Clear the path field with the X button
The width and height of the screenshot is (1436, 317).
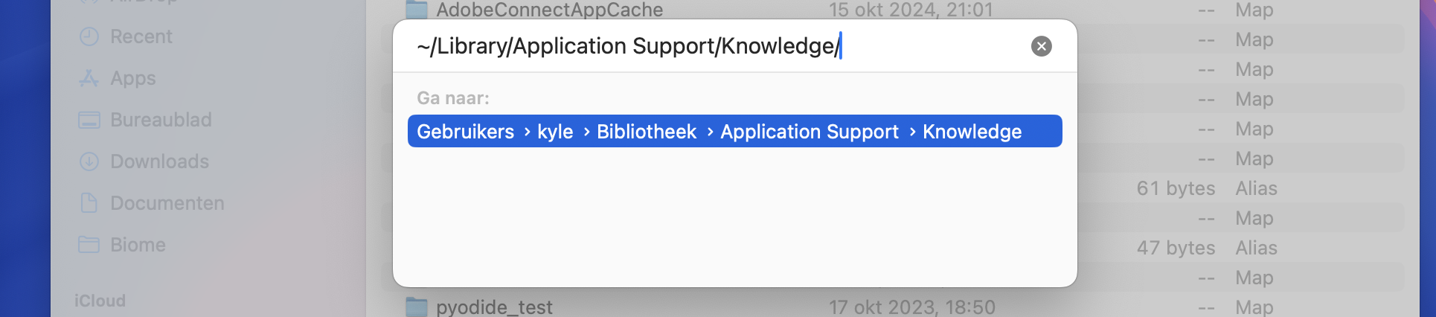tap(1041, 46)
